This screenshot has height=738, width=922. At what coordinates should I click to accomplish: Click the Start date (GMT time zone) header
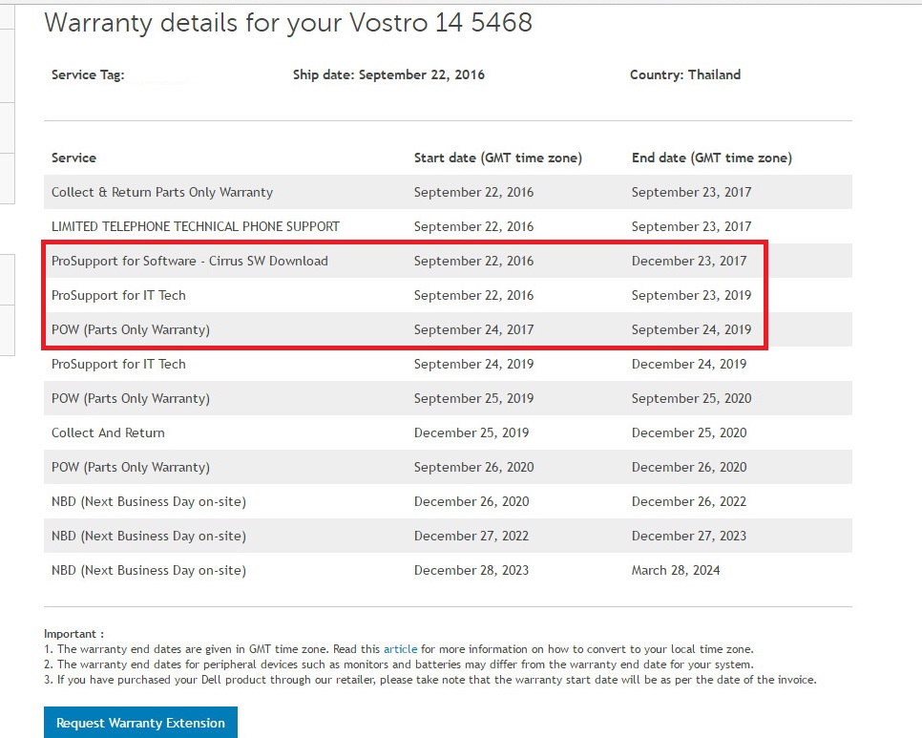[497, 158]
